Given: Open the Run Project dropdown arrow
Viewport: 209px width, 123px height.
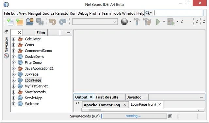Looking at the screenshot, I should point(164,22).
